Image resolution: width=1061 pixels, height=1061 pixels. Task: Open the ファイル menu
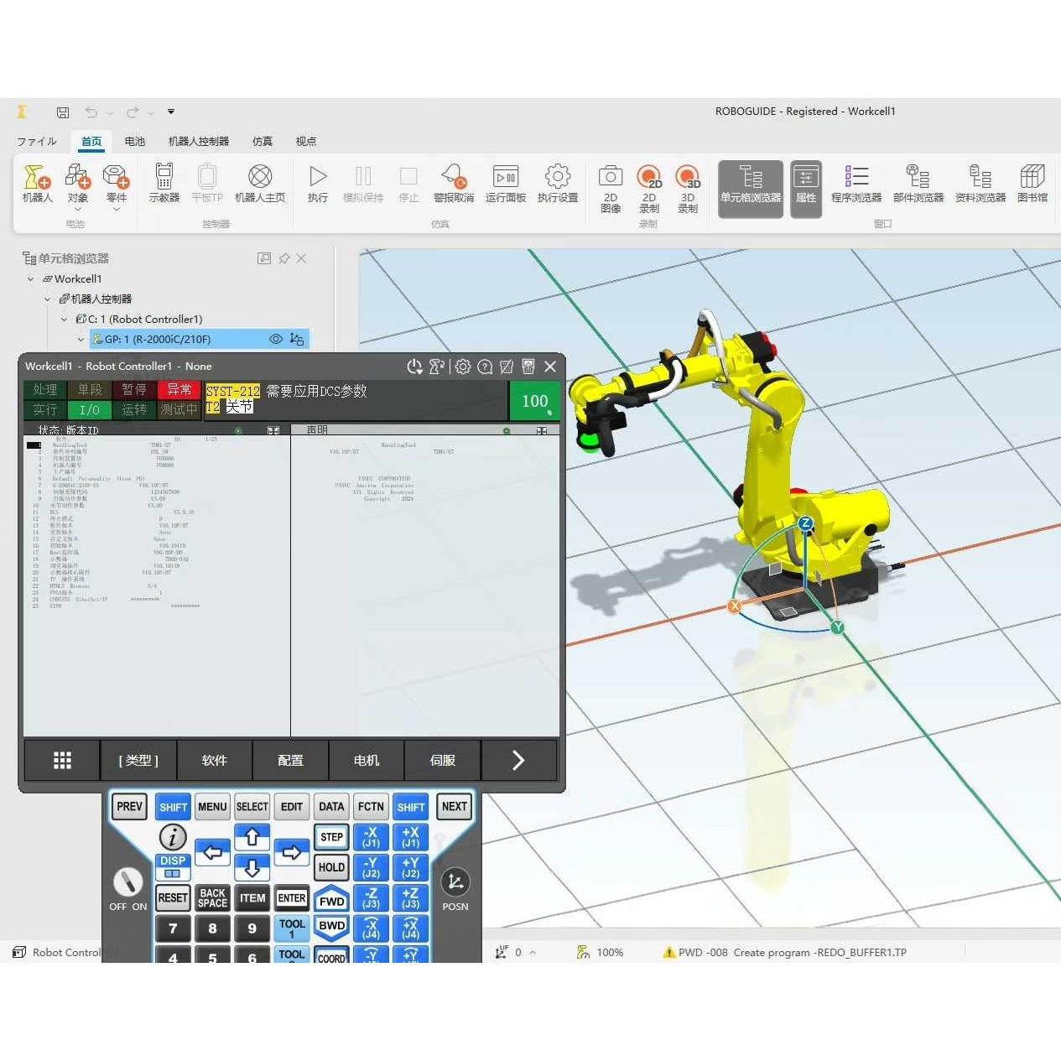coord(37,141)
